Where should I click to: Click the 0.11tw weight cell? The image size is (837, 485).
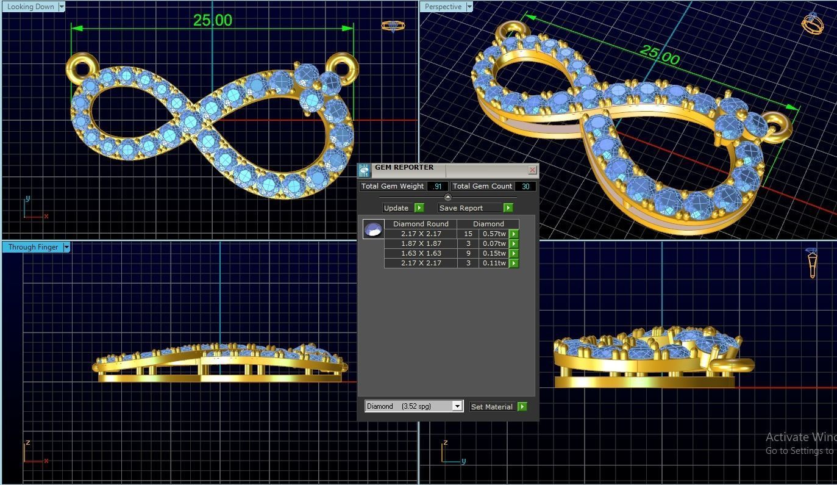494,263
